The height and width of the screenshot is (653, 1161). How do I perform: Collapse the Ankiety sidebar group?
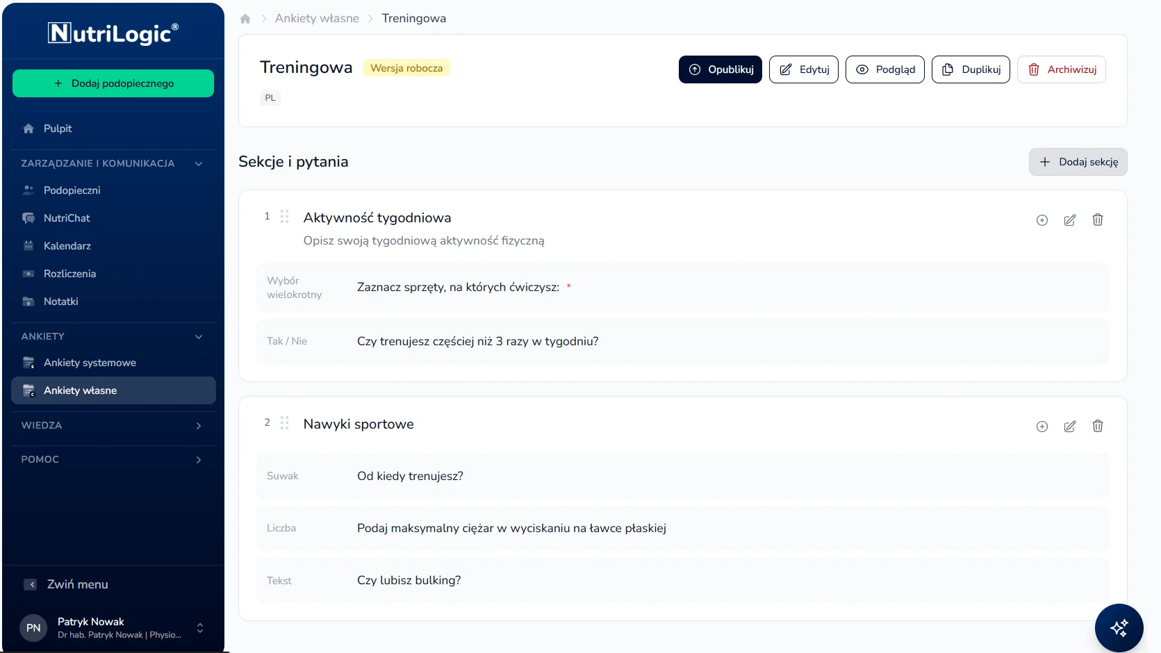point(199,337)
